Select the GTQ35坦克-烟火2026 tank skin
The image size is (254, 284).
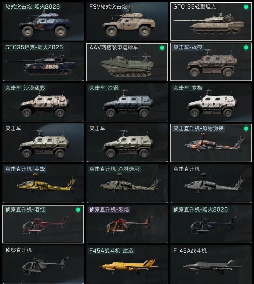coord(43,62)
